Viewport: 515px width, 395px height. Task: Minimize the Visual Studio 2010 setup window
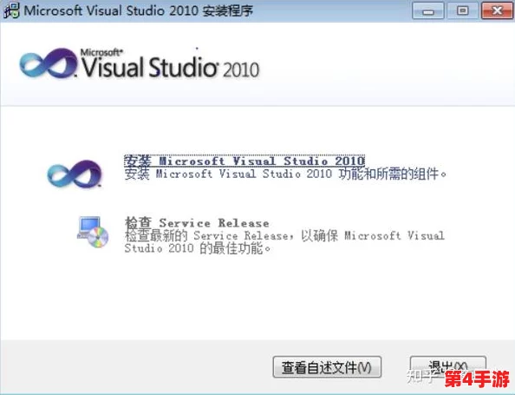(x=428, y=10)
